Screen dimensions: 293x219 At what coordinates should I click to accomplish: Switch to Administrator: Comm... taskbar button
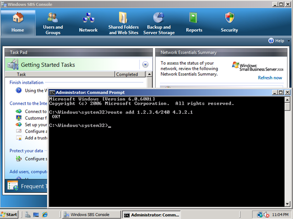pyautogui.click(x=152, y=215)
